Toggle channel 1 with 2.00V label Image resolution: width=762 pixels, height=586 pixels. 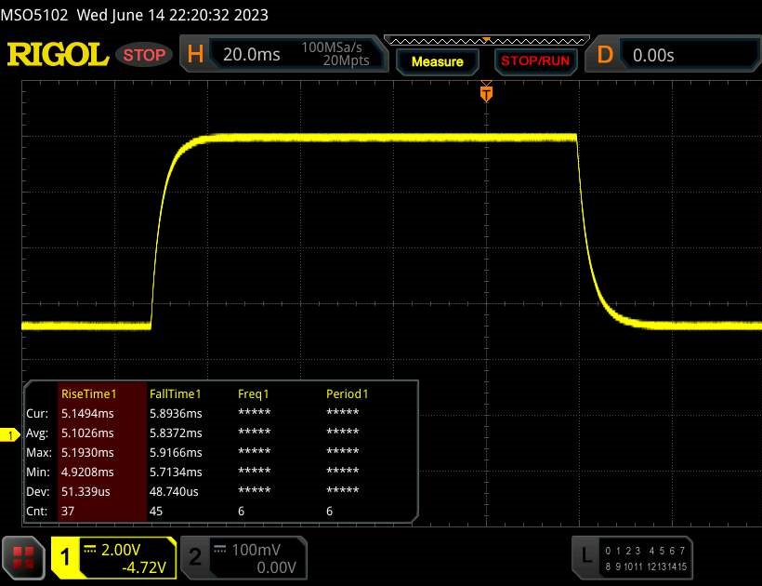point(113,556)
